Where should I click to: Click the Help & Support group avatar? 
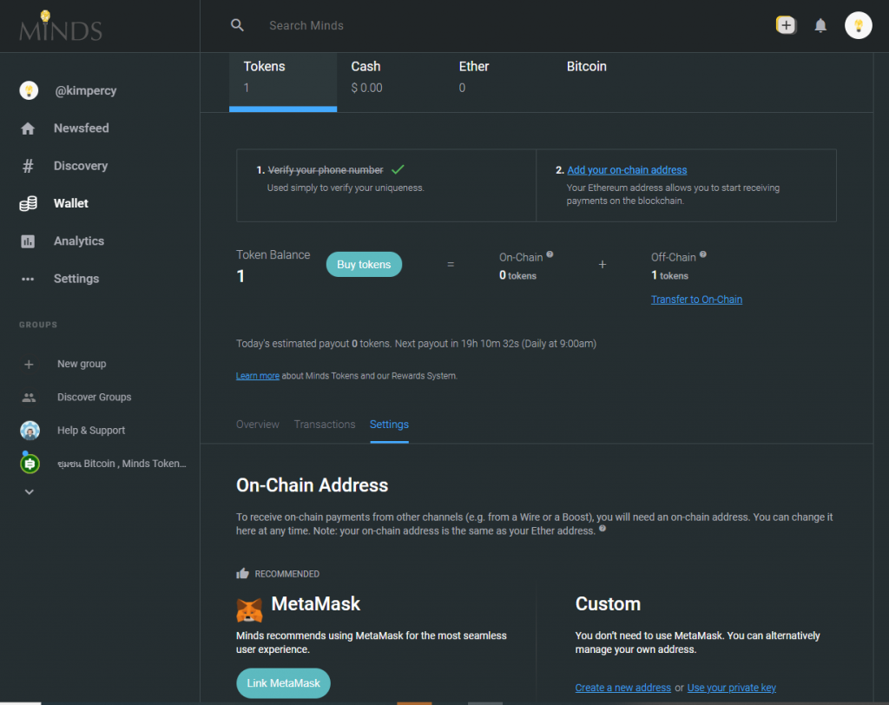coord(30,431)
